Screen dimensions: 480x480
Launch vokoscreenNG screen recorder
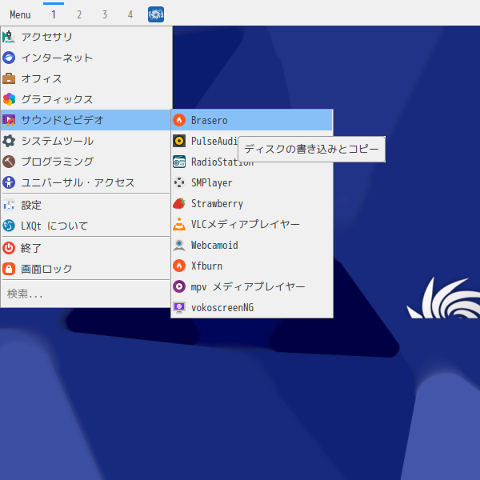pos(252,307)
